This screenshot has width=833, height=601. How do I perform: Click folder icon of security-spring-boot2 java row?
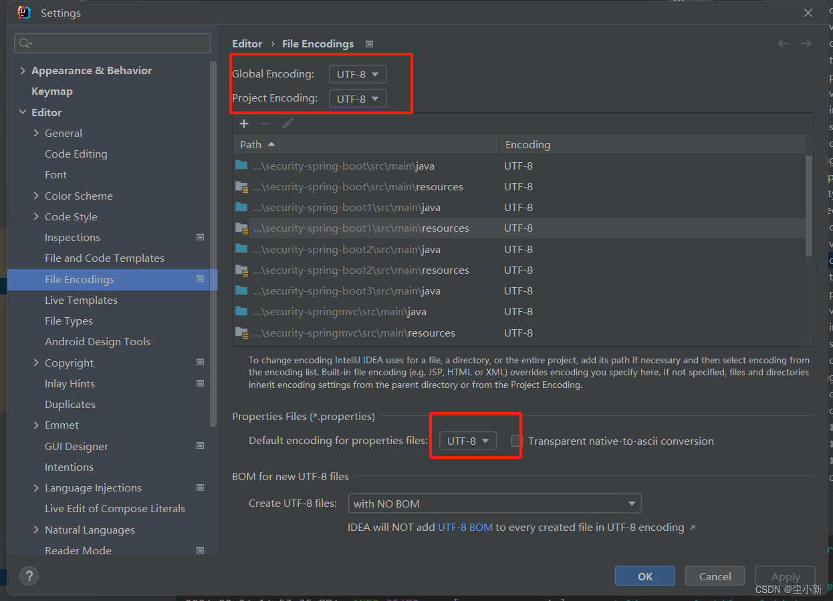[241, 248]
